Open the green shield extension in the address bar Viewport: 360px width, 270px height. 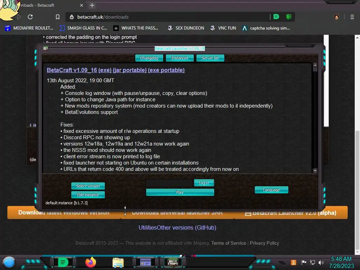pos(289,17)
